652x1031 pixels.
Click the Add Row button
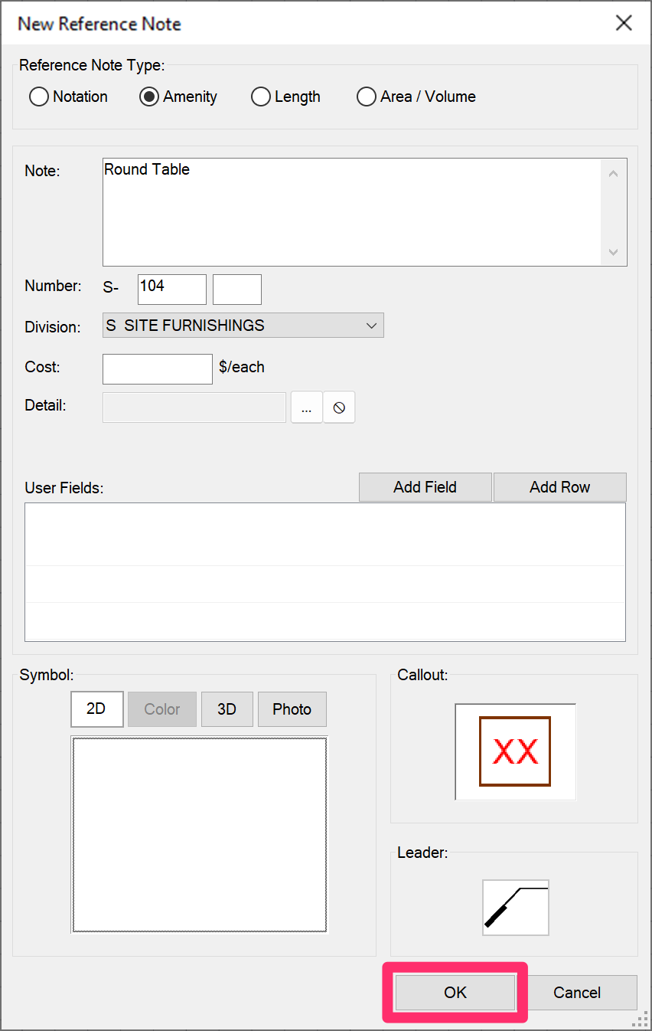tap(560, 487)
